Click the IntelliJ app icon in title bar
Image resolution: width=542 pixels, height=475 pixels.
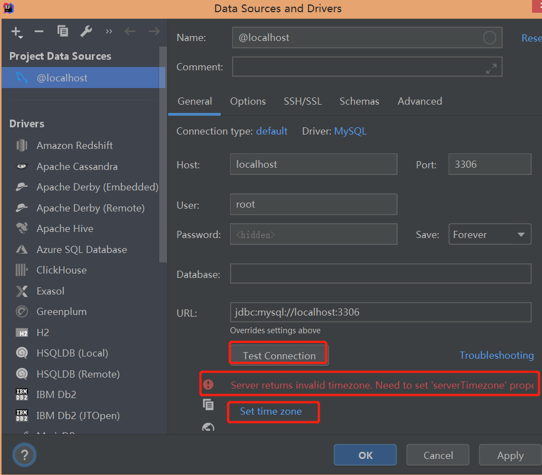(8, 8)
